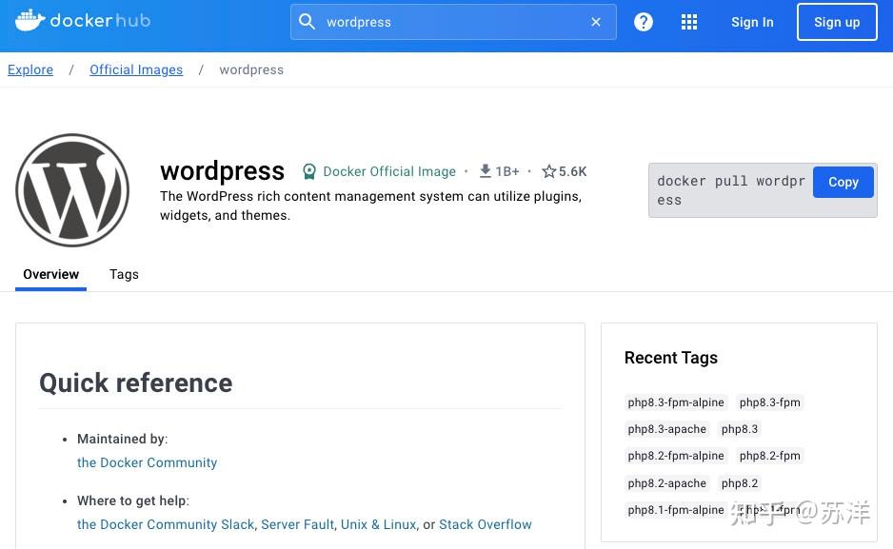The image size is (893, 549).
Task: Click the WordPress logo image
Action: pyautogui.click(x=72, y=190)
